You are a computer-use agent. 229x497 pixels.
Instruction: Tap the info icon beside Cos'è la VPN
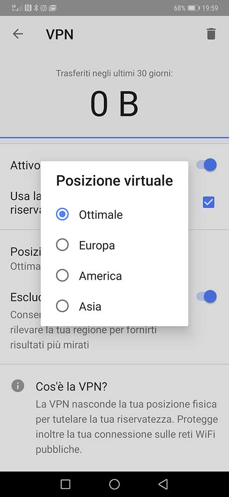(x=18, y=386)
